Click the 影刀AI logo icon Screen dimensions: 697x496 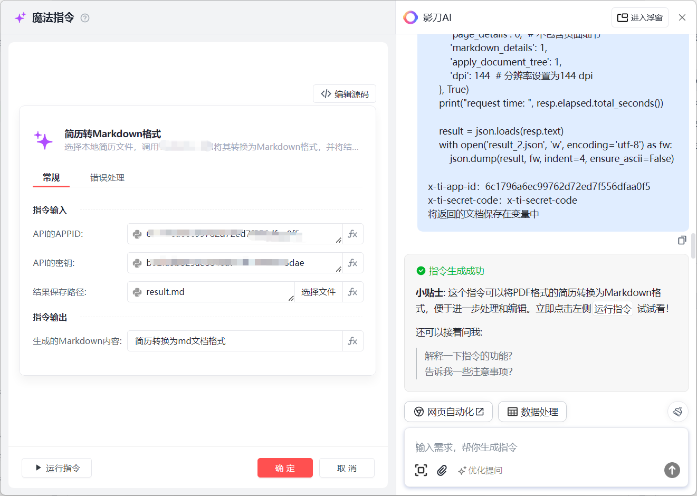pos(410,17)
